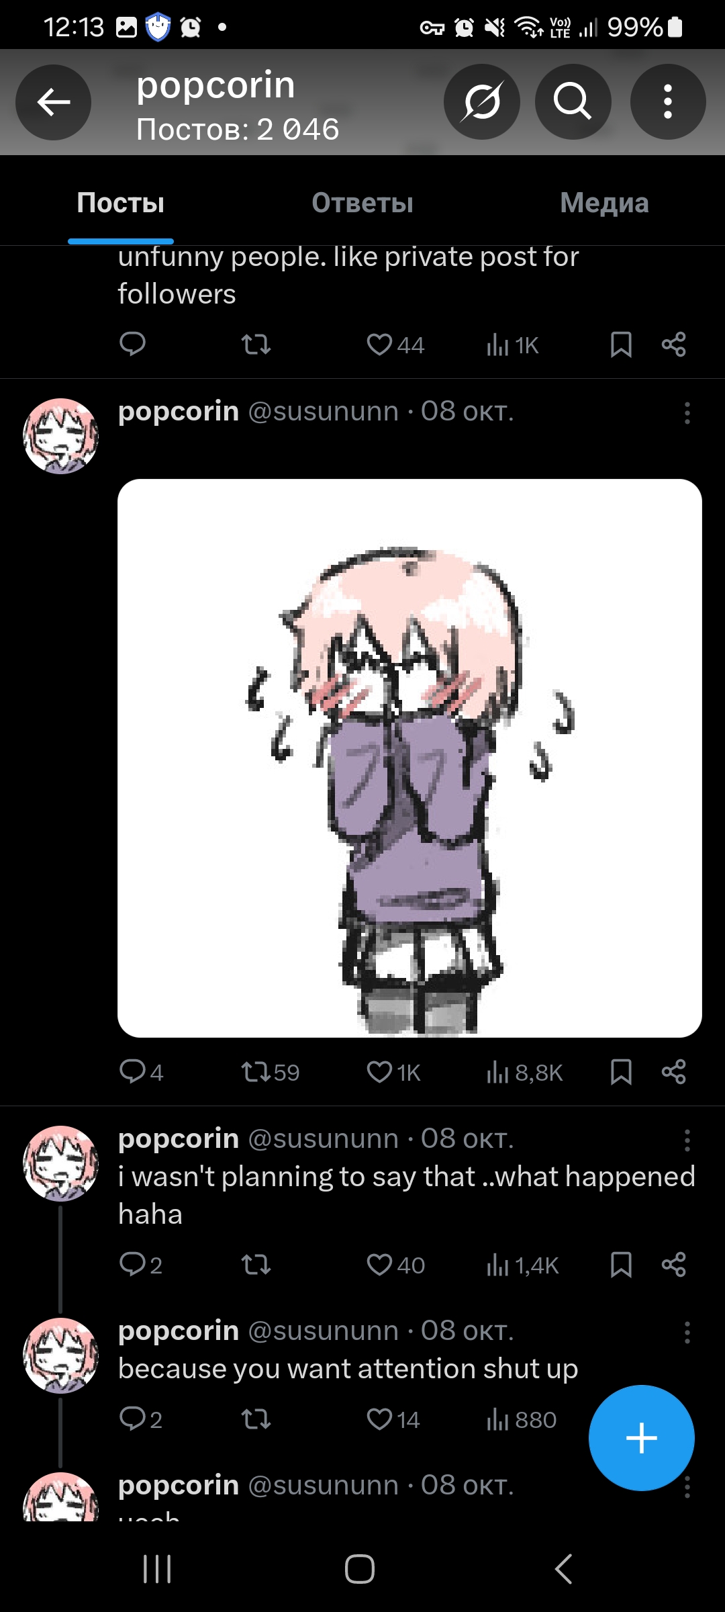Open options for "i wasn't planning" post
725x1612 pixels.
point(687,1140)
